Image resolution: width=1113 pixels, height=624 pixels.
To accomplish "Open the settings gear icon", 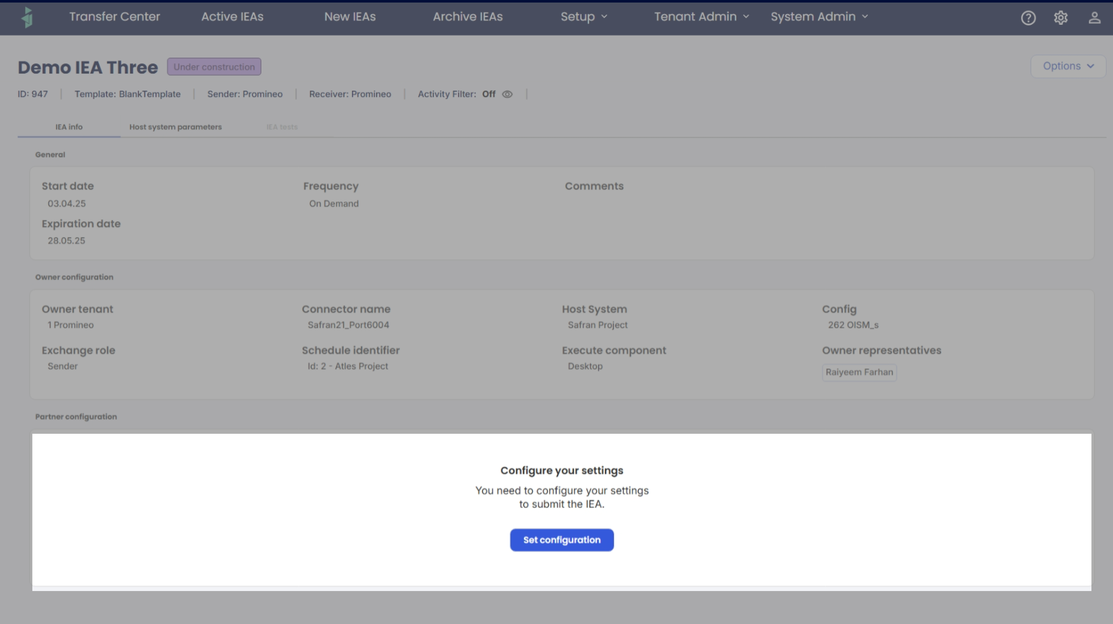I will click(x=1060, y=18).
